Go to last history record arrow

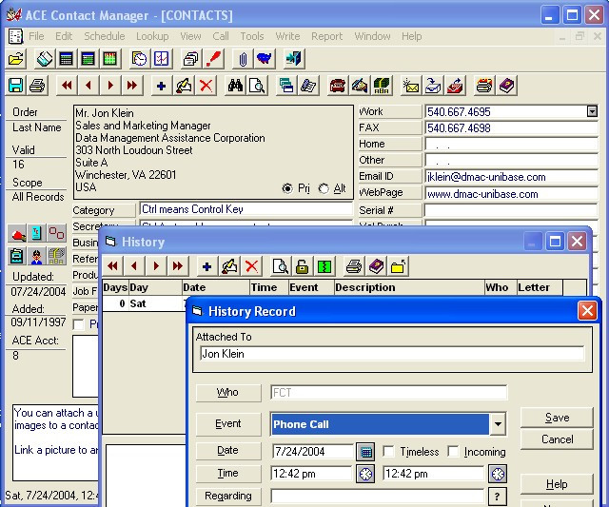[178, 266]
